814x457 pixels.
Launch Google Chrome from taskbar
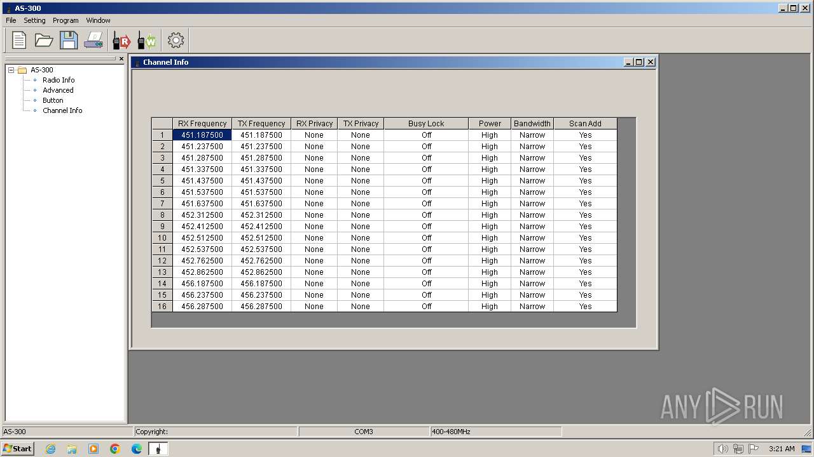pyautogui.click(x=115, y=449)
